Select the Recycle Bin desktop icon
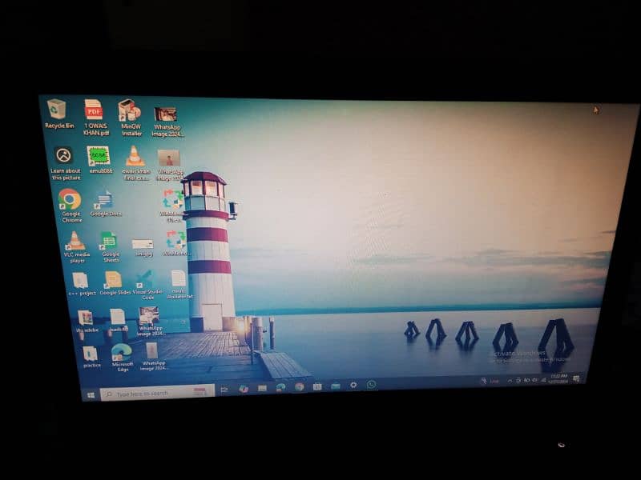641x480 pixels. click(58, 114)
